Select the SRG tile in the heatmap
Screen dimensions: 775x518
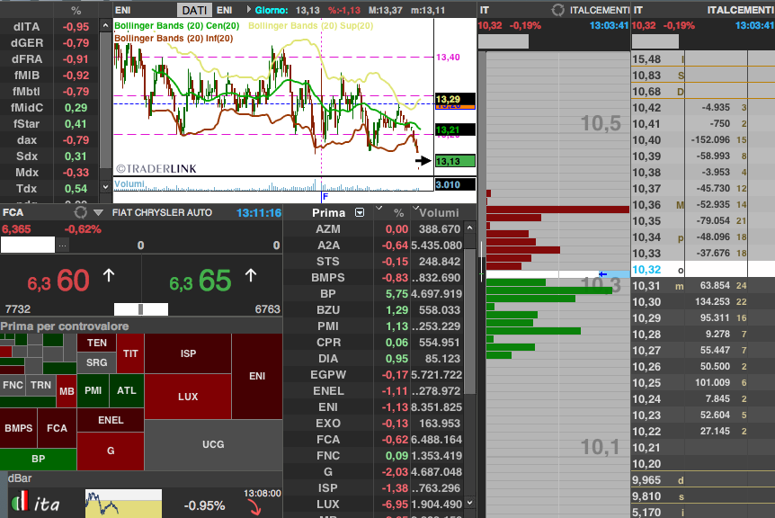97,362
